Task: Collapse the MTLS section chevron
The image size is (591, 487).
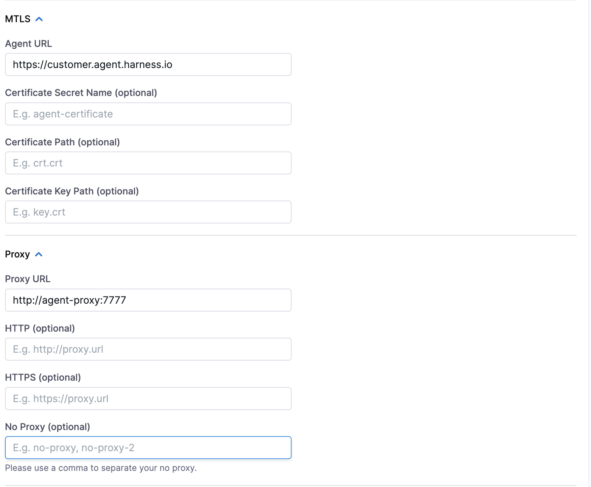Action: [x=39, y=19]
